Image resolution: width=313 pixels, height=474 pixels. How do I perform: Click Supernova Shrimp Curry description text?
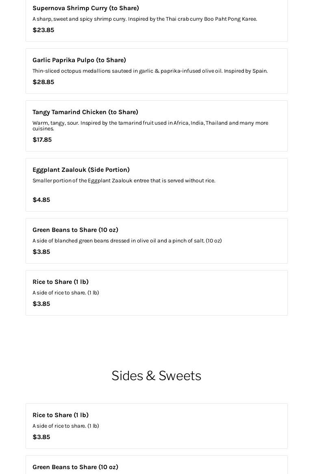pyautogui.click(x=144, y=19)
